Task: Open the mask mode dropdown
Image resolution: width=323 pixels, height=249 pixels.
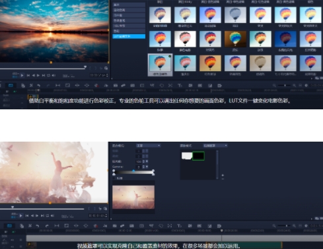Action: [215, 146]
